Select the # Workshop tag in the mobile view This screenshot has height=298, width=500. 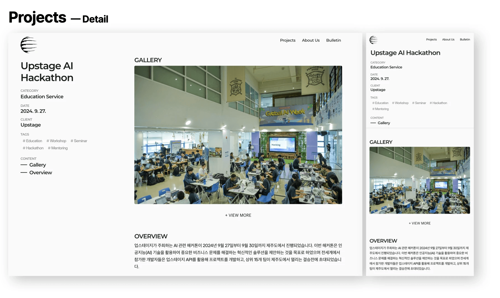point(400,103)
